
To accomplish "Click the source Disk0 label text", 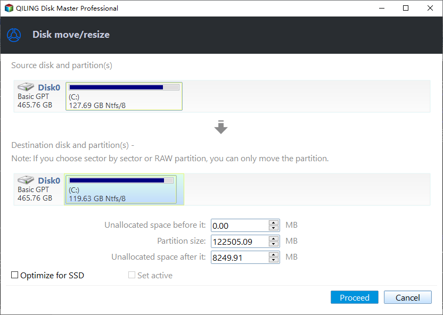I will [x=49, y=87].
